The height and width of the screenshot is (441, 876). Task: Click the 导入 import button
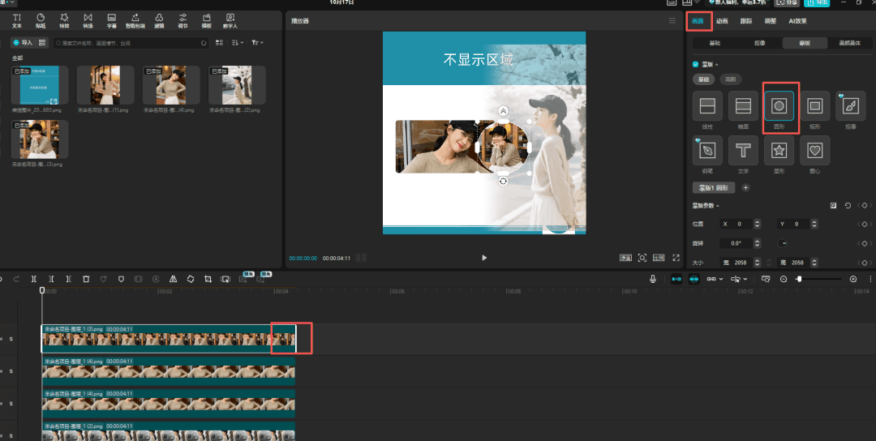click(x=24, y=42)
